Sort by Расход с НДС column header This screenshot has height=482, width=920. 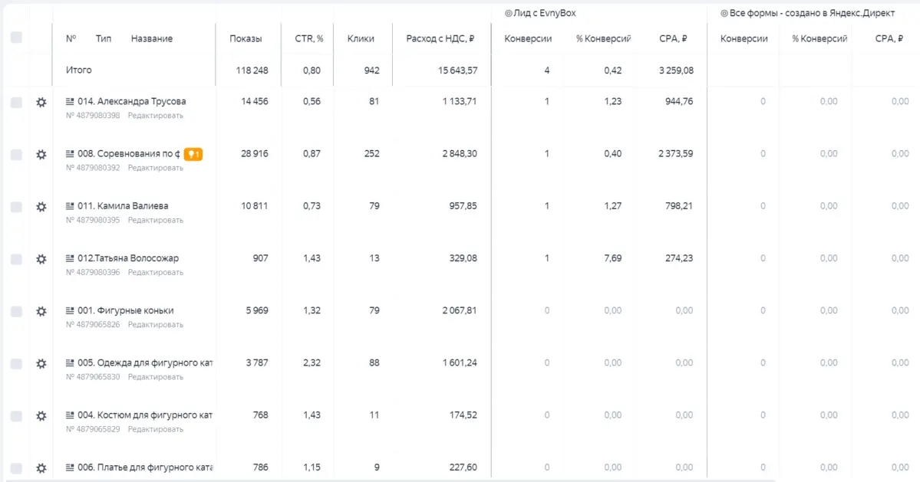[440, 38]
